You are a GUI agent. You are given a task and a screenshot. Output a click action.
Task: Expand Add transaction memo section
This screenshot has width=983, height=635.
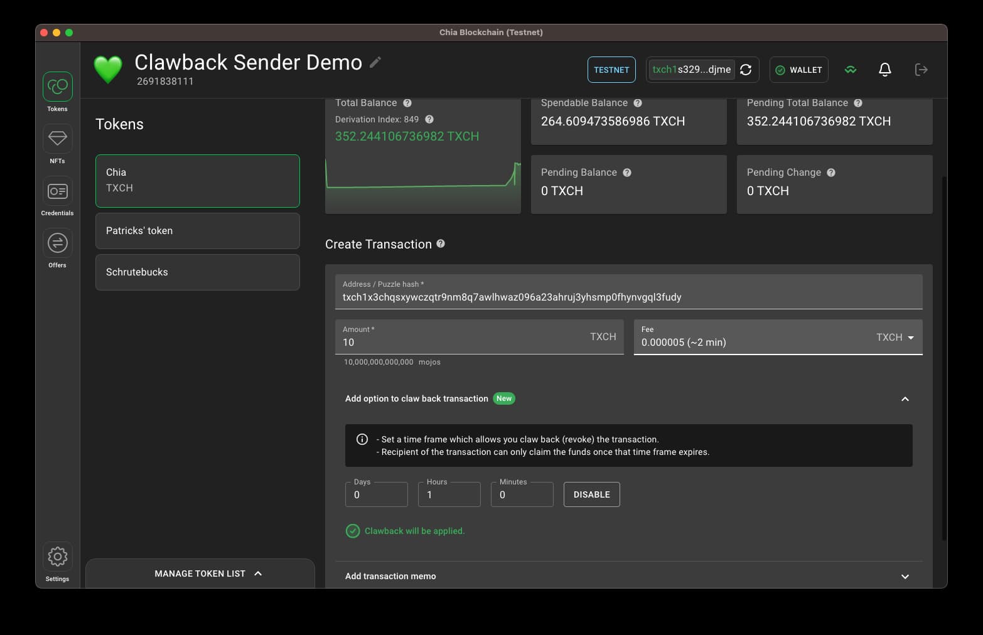[x=905, y=577]
